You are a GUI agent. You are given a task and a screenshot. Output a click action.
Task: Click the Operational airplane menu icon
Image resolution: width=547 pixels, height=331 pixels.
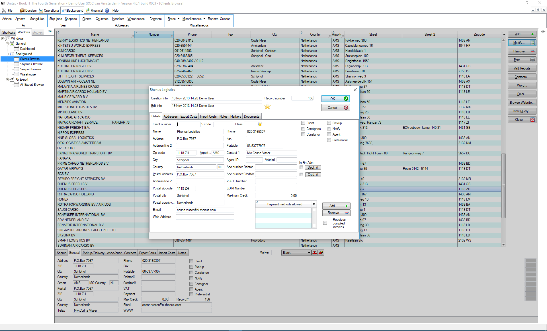(x=41, y=11)
